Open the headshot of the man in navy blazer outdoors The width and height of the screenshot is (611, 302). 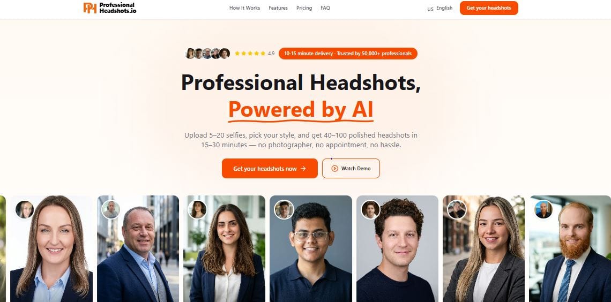tap(138, 248)
